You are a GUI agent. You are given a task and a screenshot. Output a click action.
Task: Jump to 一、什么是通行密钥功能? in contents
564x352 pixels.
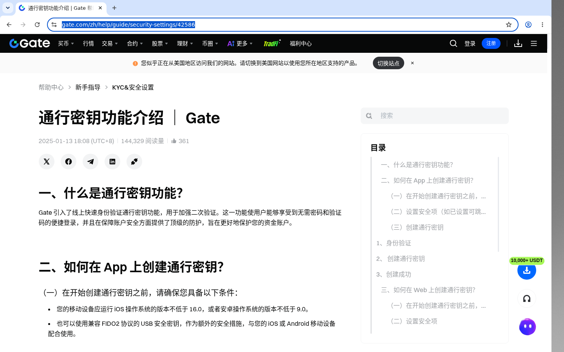click(417, 165)
